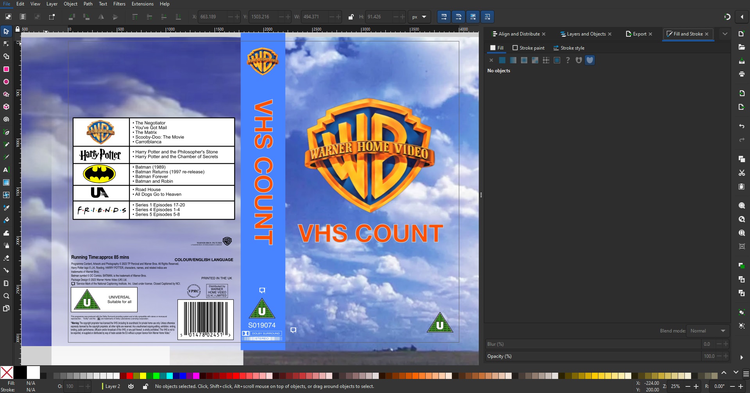Open the Blend mode dropdown
The height and width of the screenshot is (393, 750).
coord(707,330)
